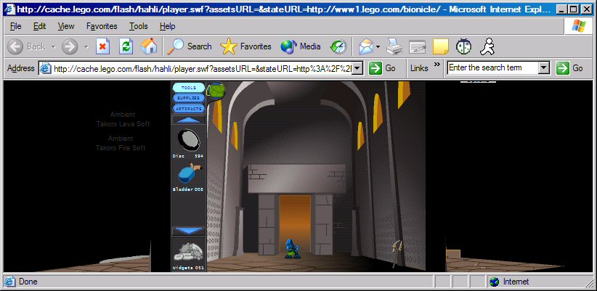Refresh the current page
This screenshot has height=291, width=597.
[x=126, y=46]
